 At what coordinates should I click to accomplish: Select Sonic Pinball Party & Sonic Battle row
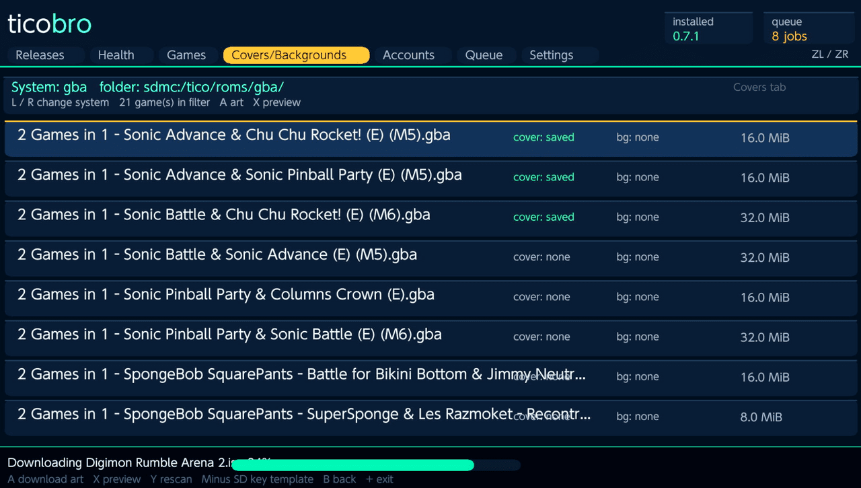coord(430,337)
